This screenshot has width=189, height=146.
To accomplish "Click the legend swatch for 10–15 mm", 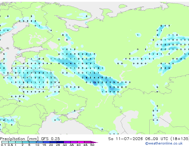I will [x=39, y=142].
